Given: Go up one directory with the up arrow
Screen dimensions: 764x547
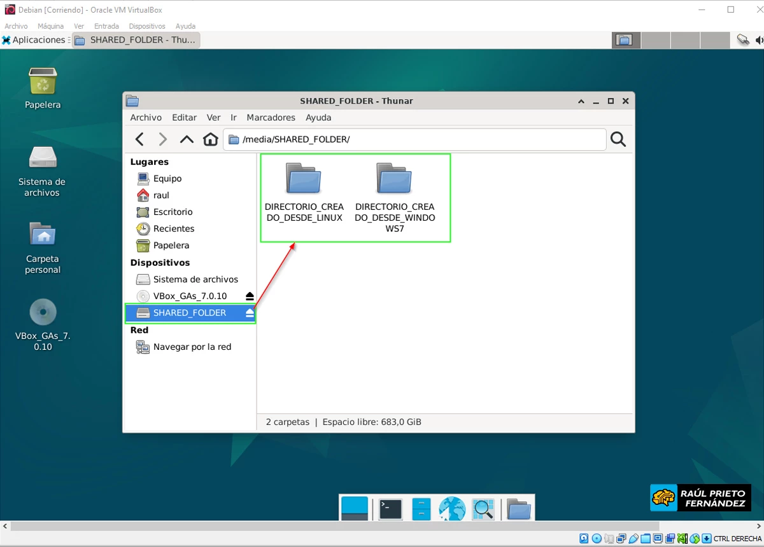Looking at the screenshot, I should (x=187, y=139).
